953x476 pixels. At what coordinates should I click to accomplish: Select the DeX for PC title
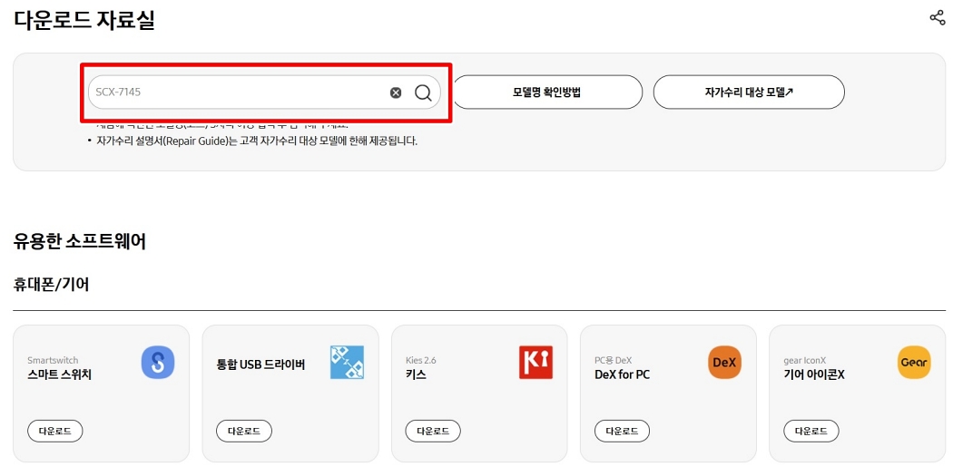point(622,374)
